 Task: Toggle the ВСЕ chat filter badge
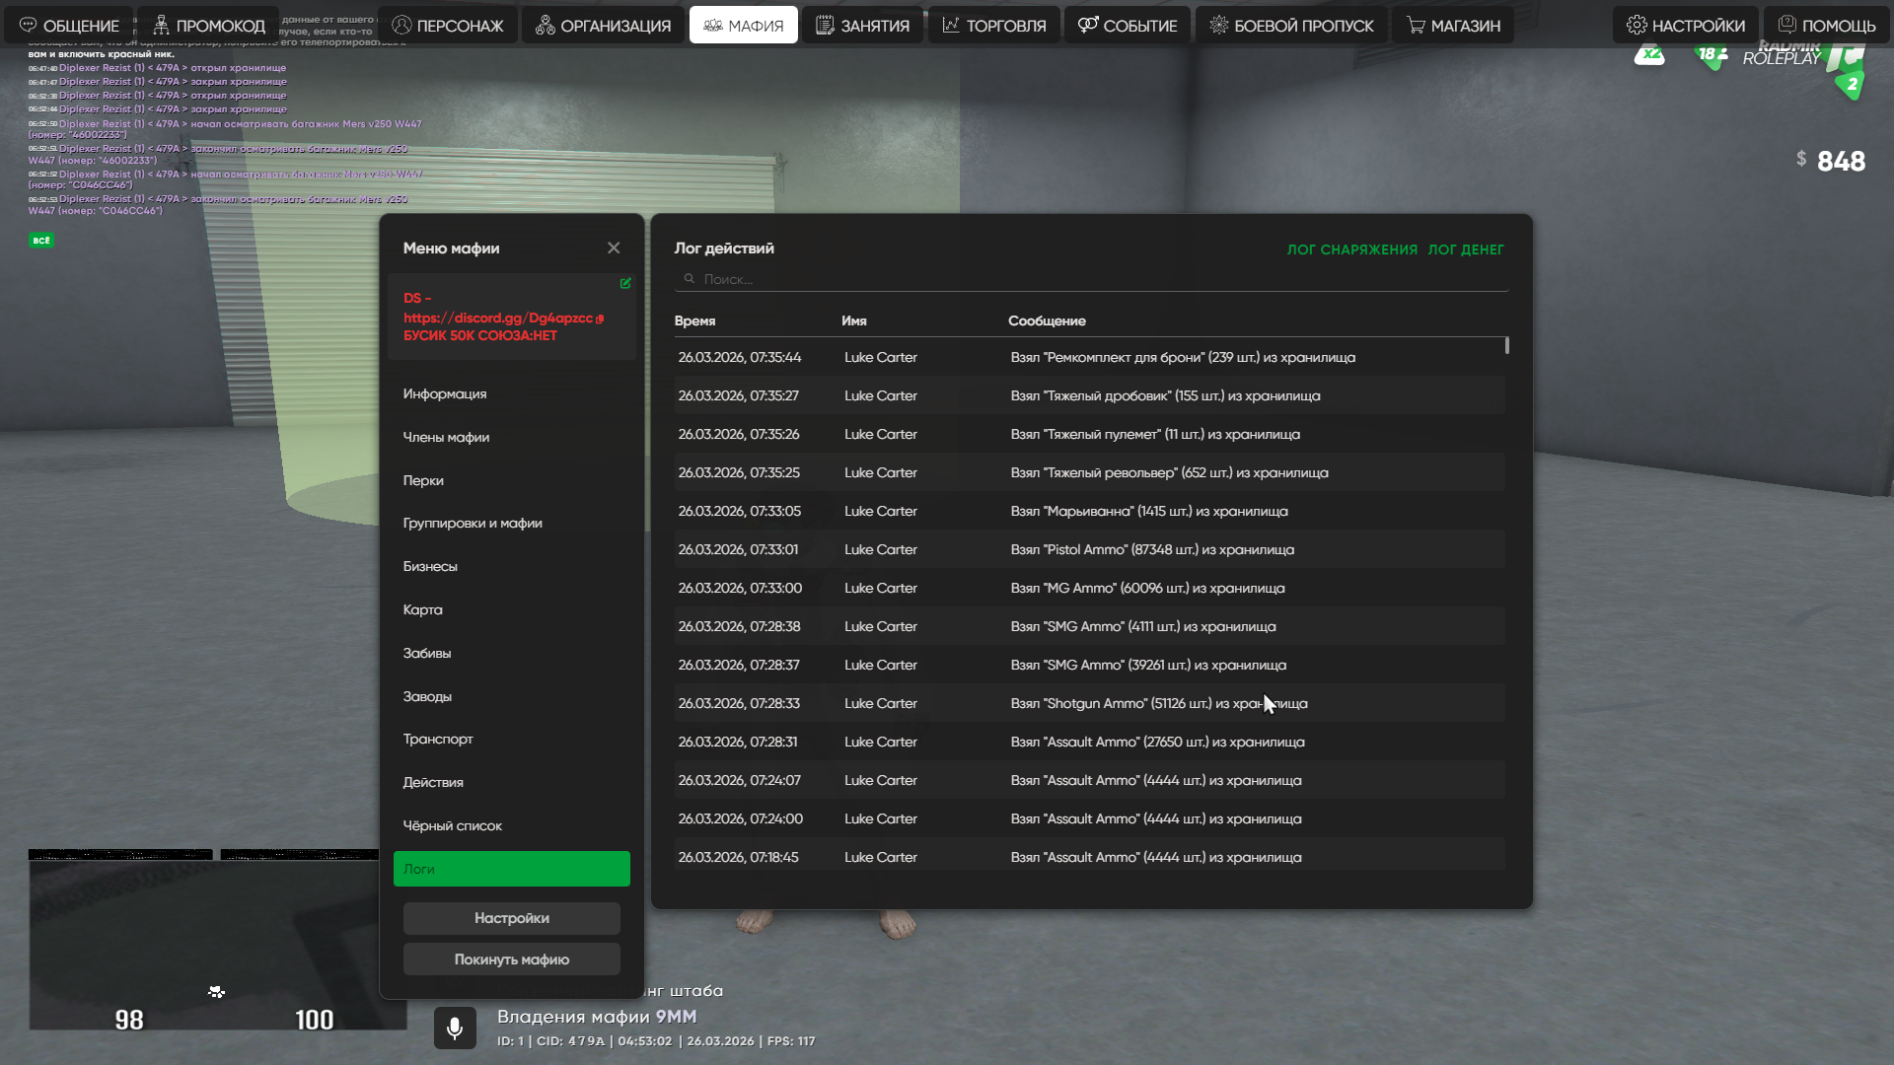[41, 241]
